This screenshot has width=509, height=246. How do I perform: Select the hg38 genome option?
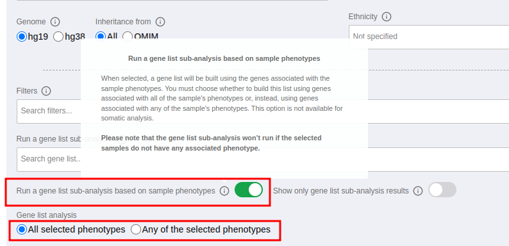tap(58, 37)
